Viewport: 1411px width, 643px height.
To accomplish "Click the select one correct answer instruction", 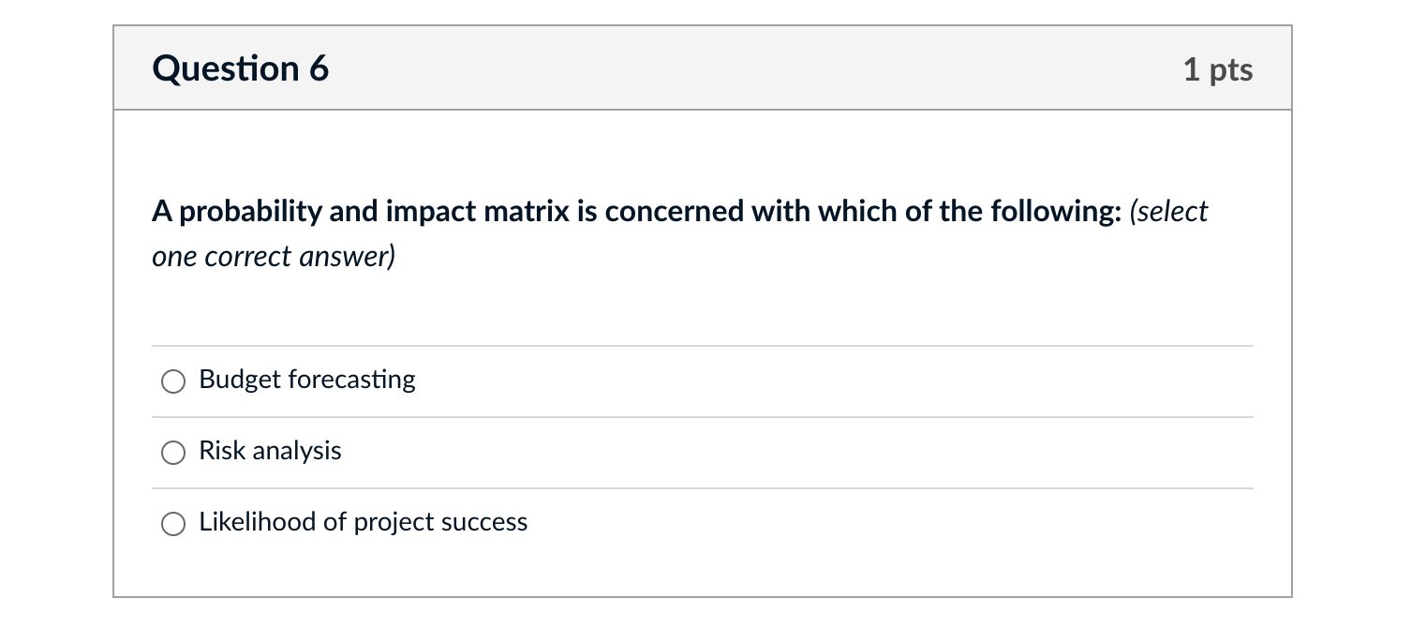I will pos(272,255).
